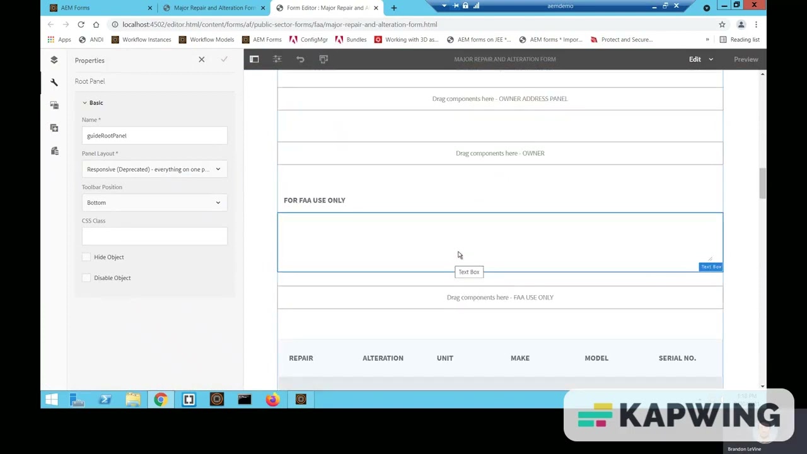Launch PowerShell from the taskbar
The height and width of the screenshot is (454, 807).
point(105,399)
